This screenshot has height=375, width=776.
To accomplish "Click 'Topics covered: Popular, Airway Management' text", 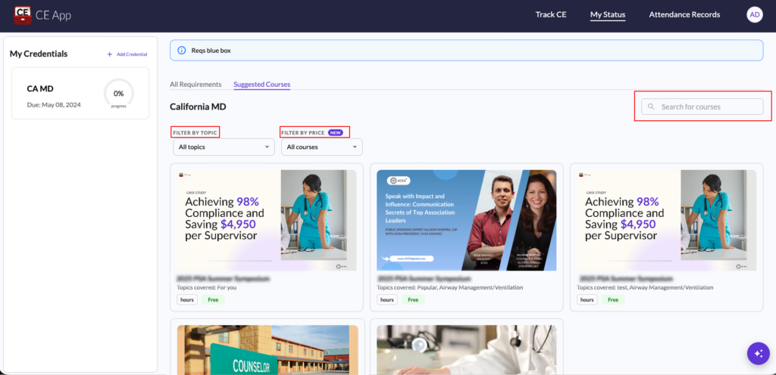I will point(450,287).
